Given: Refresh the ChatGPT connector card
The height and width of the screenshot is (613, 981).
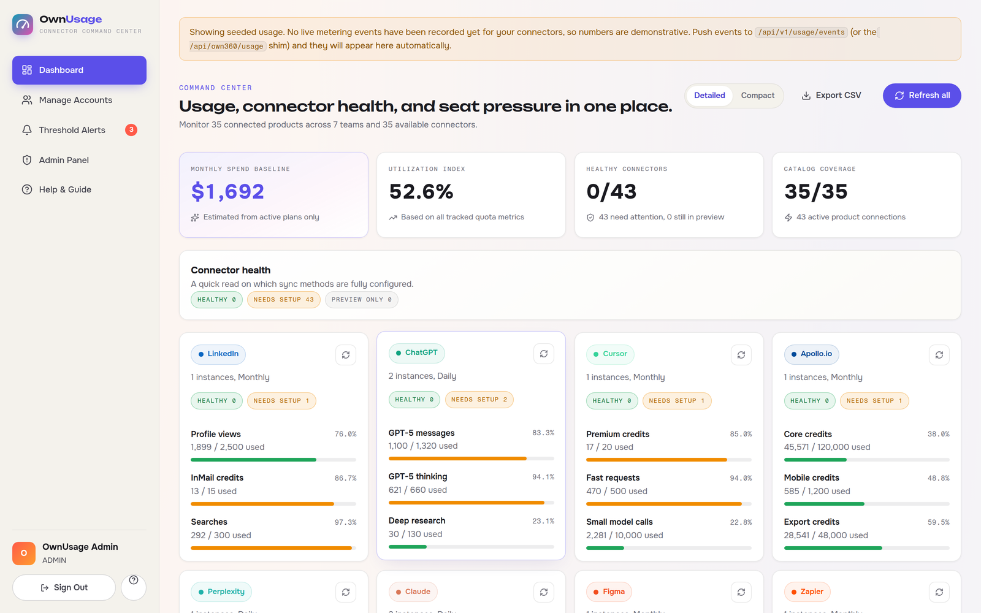Looking at the screenshot, I should (544, 354).
